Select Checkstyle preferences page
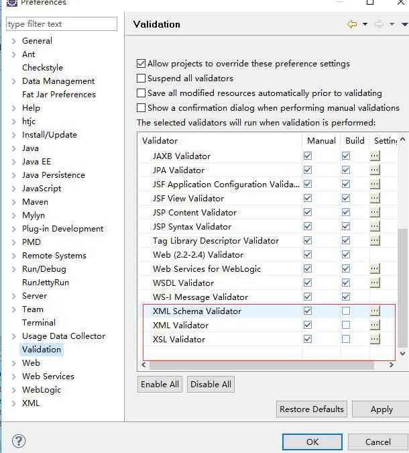The height and width of the screenshot is (453, 409). [42, 68]
